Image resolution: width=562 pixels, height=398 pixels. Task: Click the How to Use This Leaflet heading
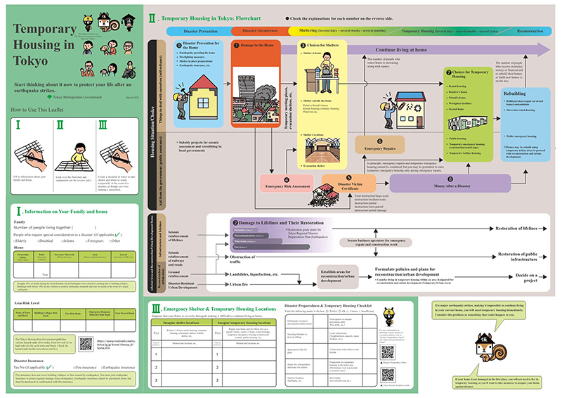click(37, 110)
